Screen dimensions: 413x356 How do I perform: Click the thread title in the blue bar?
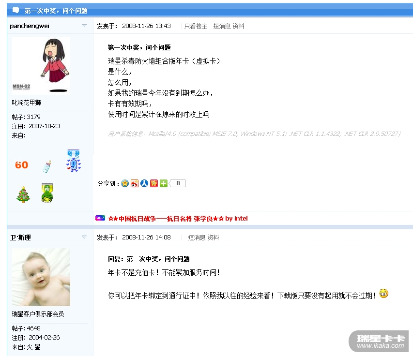pos(56,11)
